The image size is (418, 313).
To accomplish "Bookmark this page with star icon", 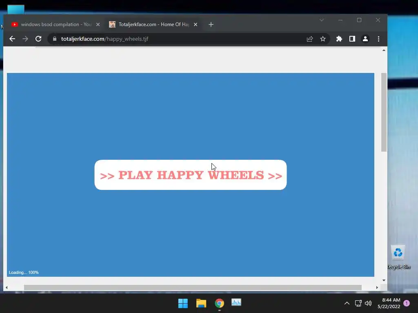I will pos(323,39).
